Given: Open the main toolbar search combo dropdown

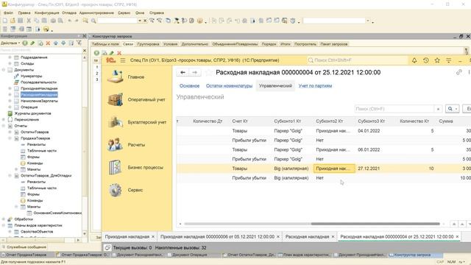Looking at the screenshot, I should (139, 21).
